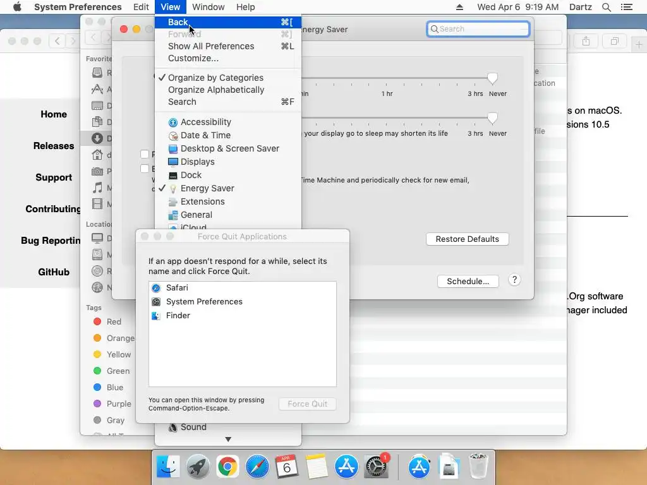Select checked Energy Saver menu item
The width and height of the screenshot is (647, 485).
tap(228, 188)
